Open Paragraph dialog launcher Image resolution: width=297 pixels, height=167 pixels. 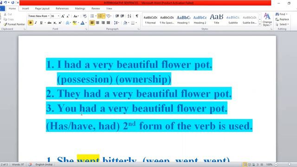pyautogui.click(x=138, y=29)
